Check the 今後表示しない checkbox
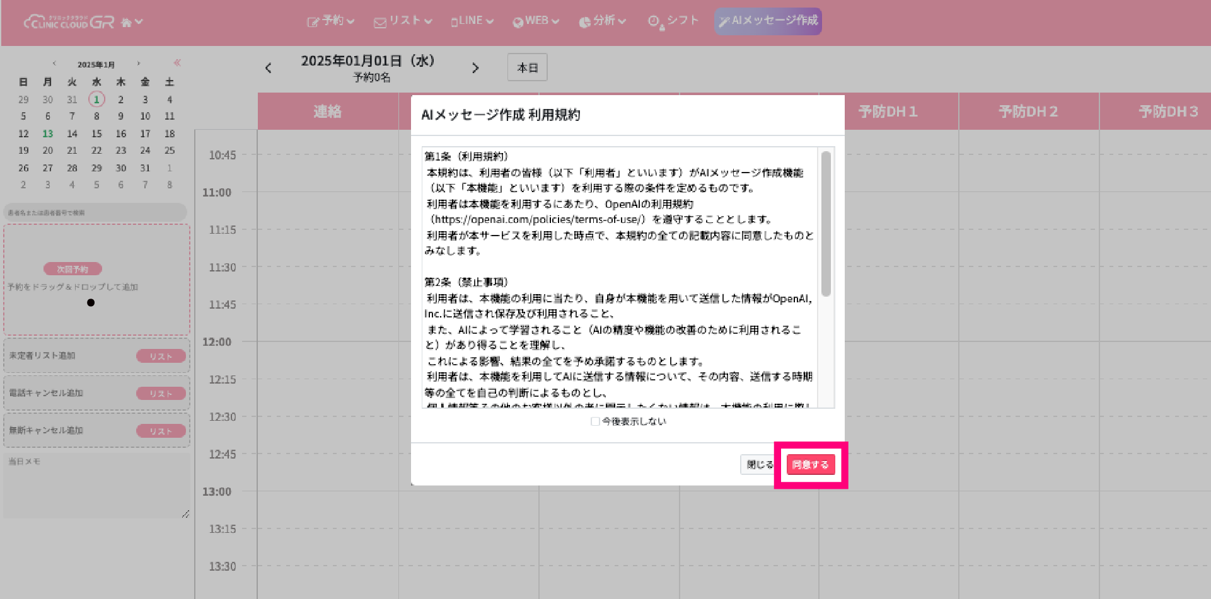The image size is (1211, 599). (595, 421)
